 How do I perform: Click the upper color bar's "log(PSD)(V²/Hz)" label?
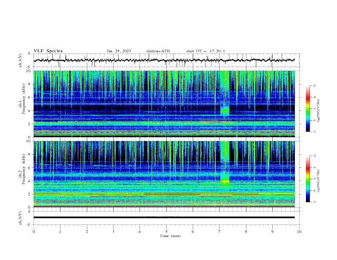point(319,111)
